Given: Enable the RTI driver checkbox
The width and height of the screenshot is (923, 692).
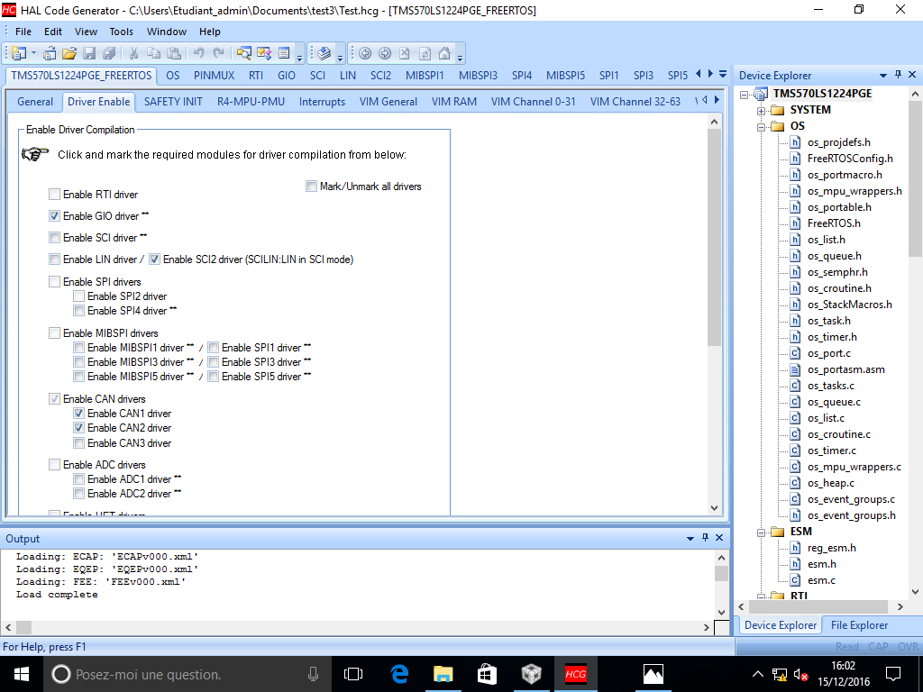Looking at the screenshot, I should point(55,195).
